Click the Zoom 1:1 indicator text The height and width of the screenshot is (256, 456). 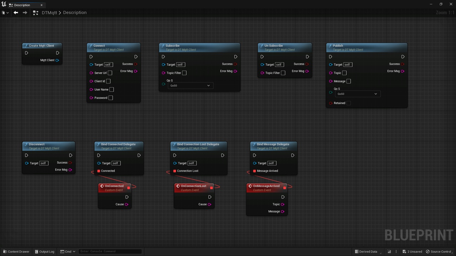(x=445, y=12)
